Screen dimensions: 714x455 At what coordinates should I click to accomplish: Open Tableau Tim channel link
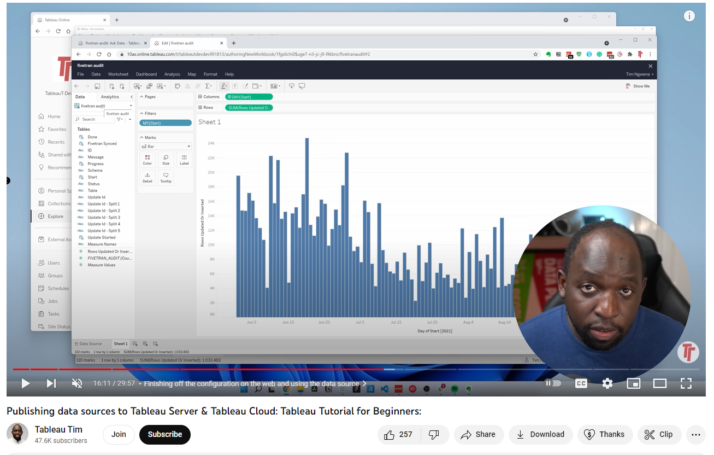coord(58,429)
